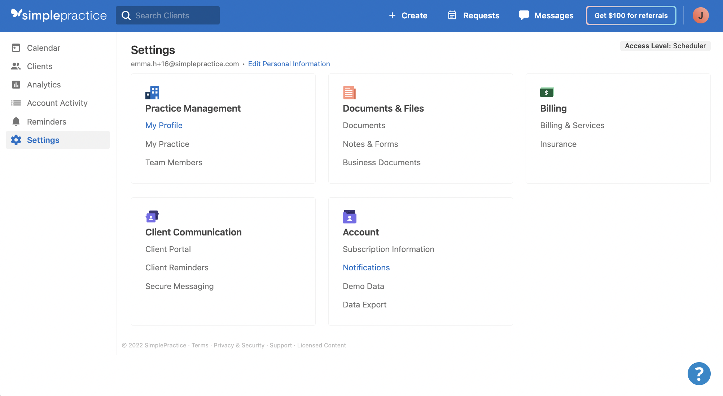This screenshot has height=396, width=723.
Task: Open Team Members settings
Action: pos(174,162)
